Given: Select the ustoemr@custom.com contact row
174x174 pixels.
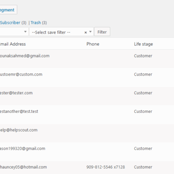Looking at the screenshot, I should (x=87, y=77).
